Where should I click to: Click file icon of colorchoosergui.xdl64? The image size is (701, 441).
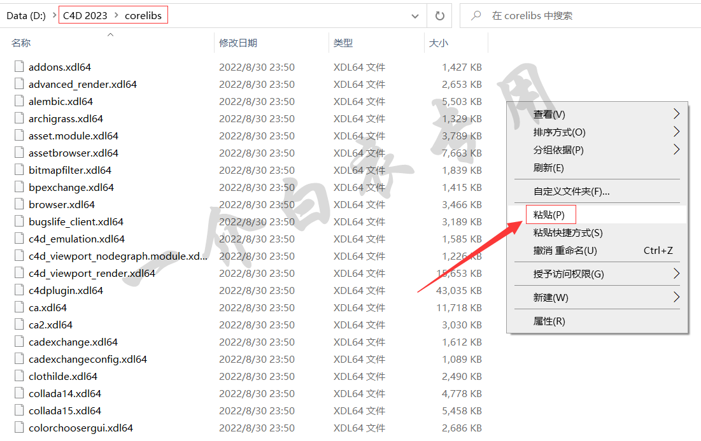click(18, 428)
